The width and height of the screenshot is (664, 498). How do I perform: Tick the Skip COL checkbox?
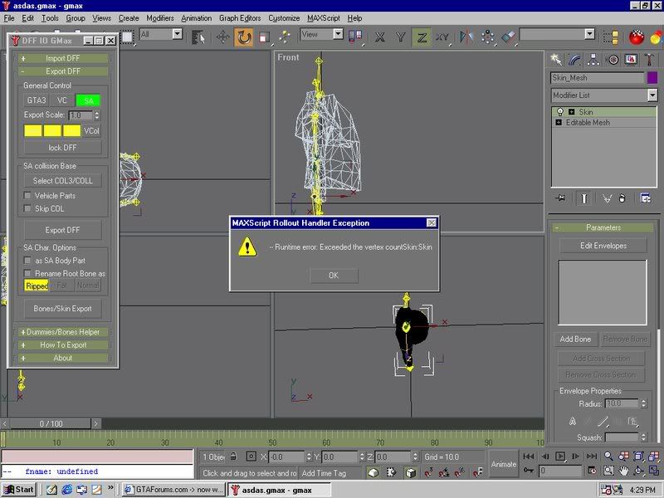coord(27,208)
